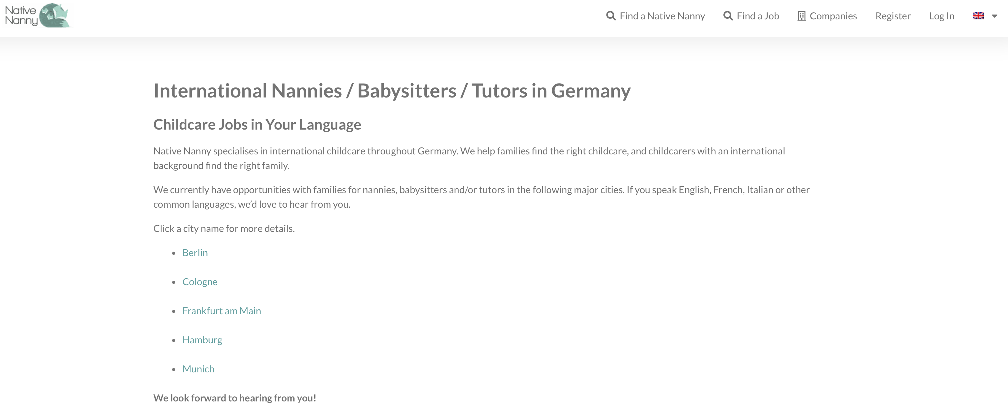The image size is (1008, 419).
Task: Click the Native Nanny fox logo
Action: 54,16
